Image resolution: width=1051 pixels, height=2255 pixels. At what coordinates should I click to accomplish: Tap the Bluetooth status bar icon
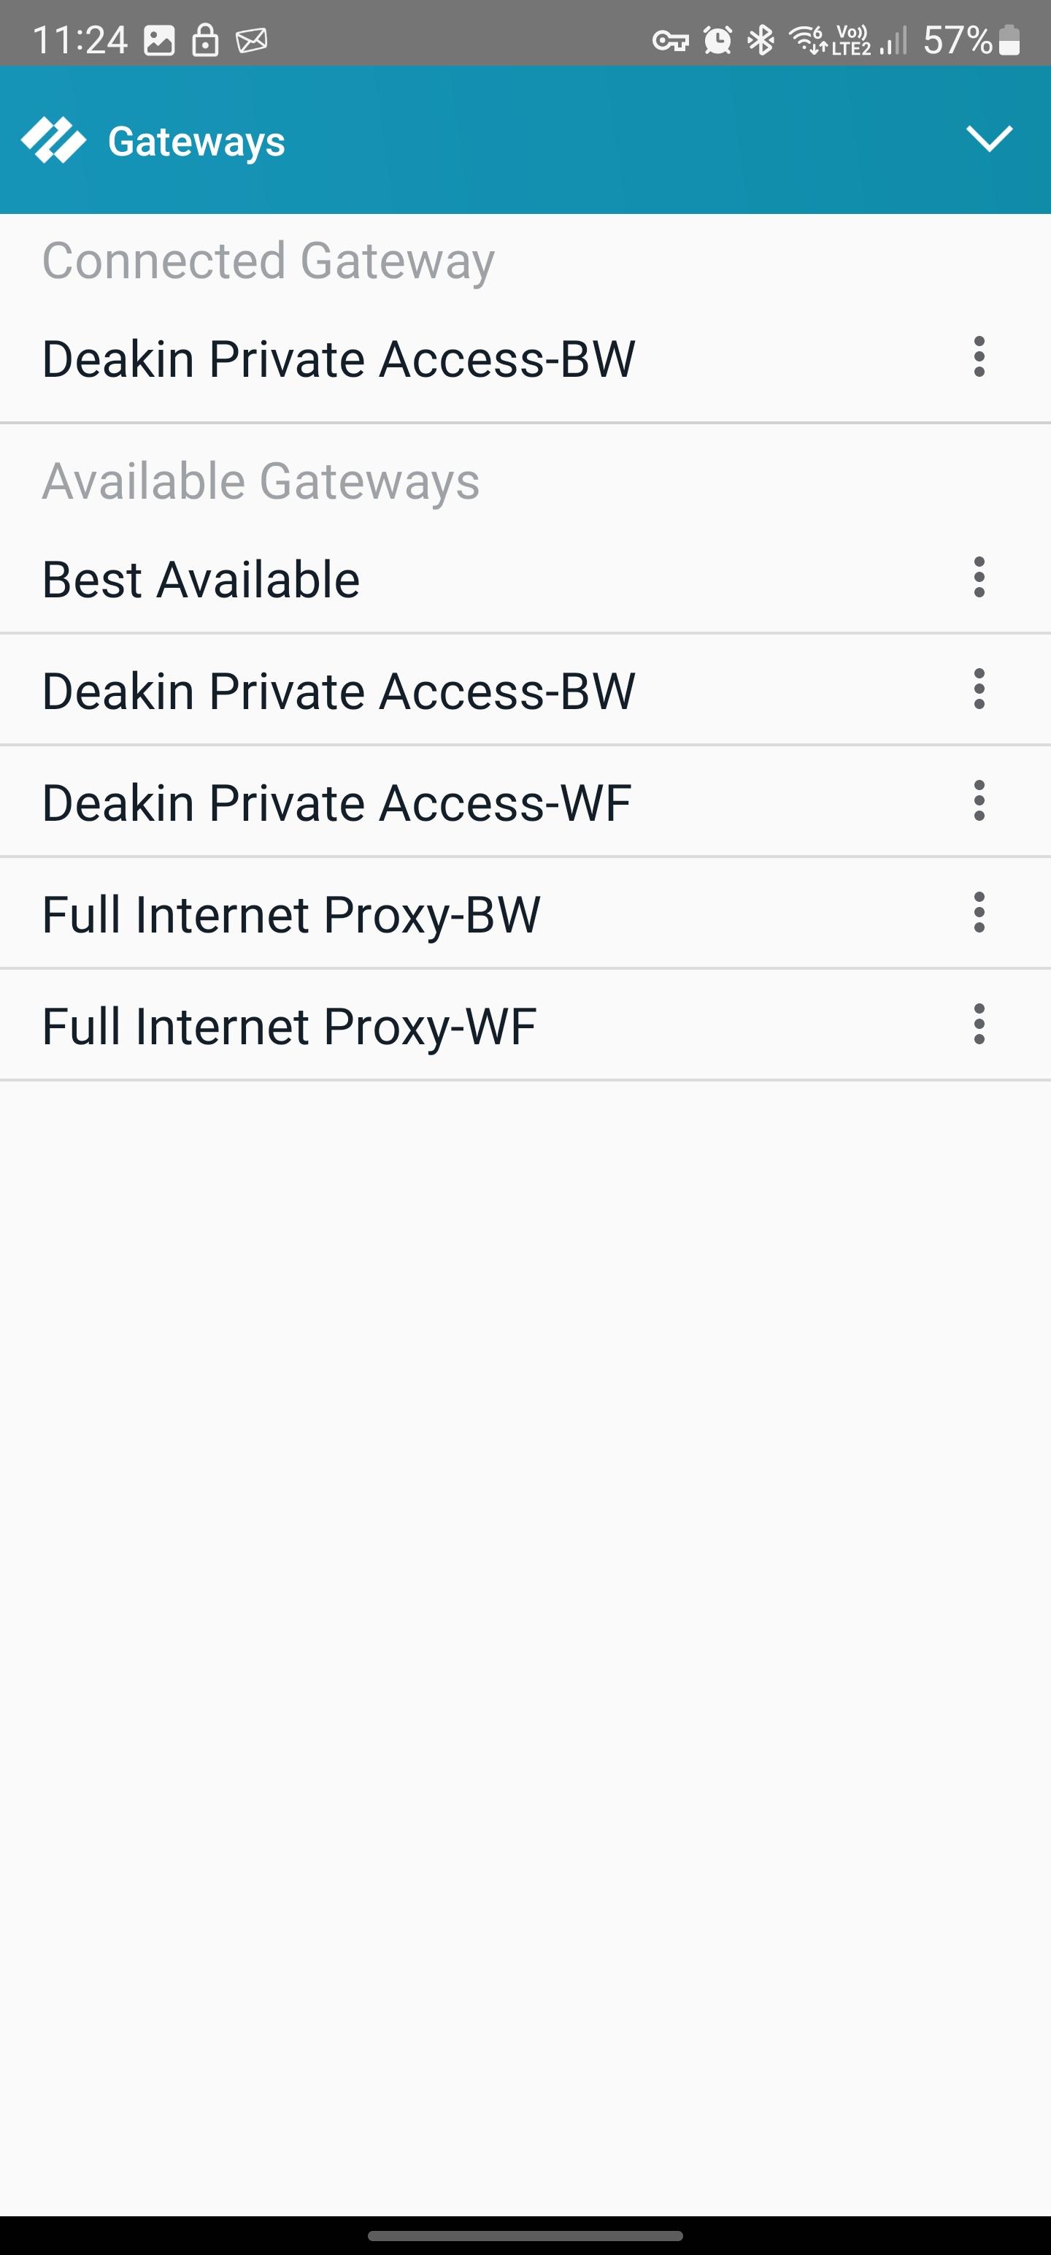click(761, 40)
